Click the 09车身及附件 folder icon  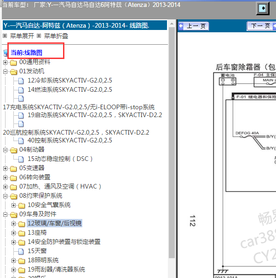pyautogui.click(x=13, y=214)
